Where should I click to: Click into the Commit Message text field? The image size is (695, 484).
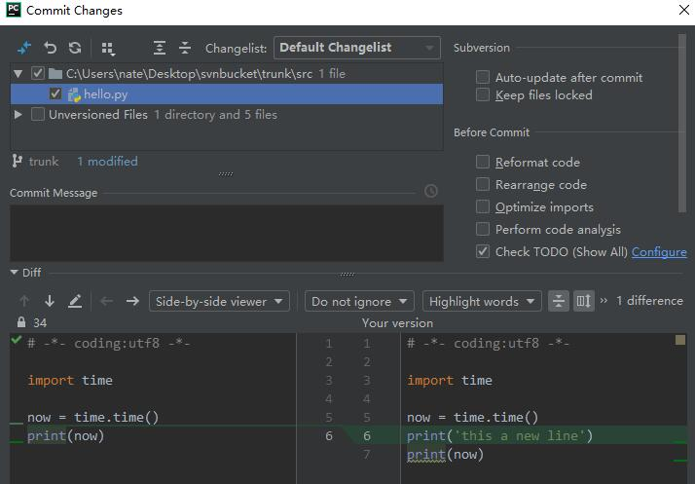tap(224, 233)
